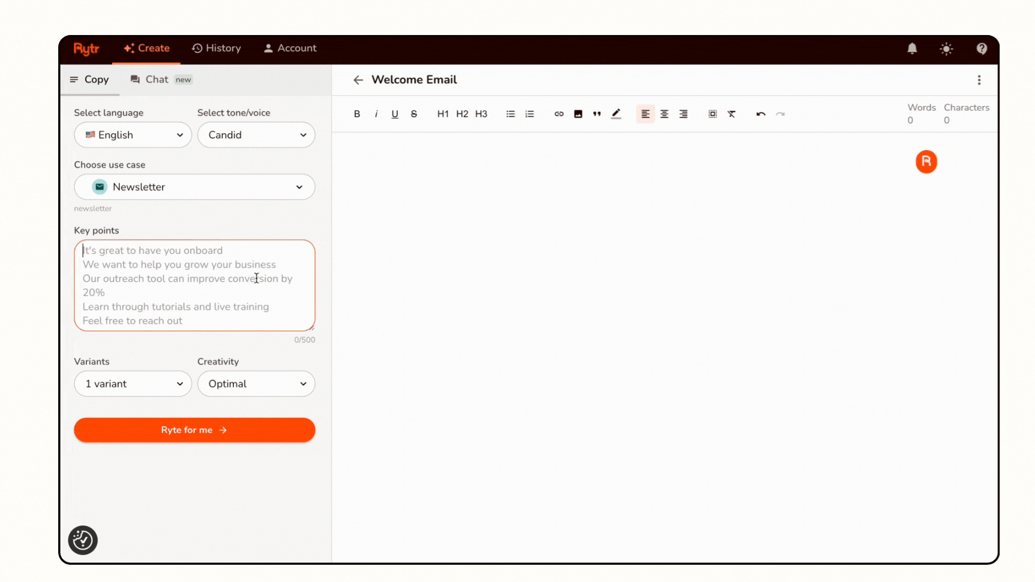Viewport: 1035px width, 582px height.
Task: Apply italic formatting
Action: pyautogui.click(x=376, y=114)
